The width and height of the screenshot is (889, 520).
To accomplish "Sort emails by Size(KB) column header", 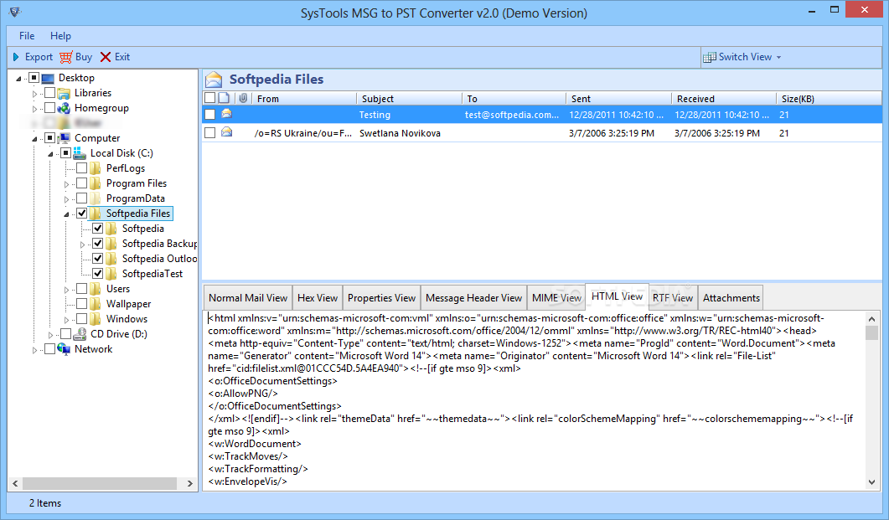I will (829, 99).
